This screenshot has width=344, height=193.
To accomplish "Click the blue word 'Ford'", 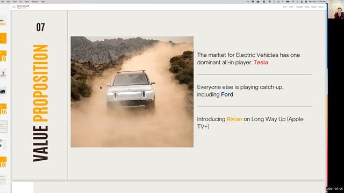I will click(227, 94).
